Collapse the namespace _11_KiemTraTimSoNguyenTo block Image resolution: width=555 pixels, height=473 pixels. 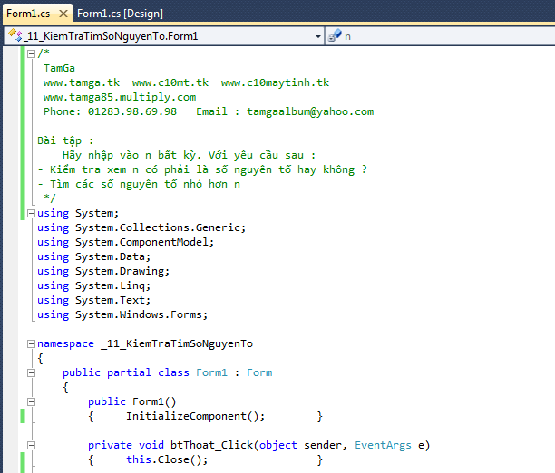tap(31, 343)
